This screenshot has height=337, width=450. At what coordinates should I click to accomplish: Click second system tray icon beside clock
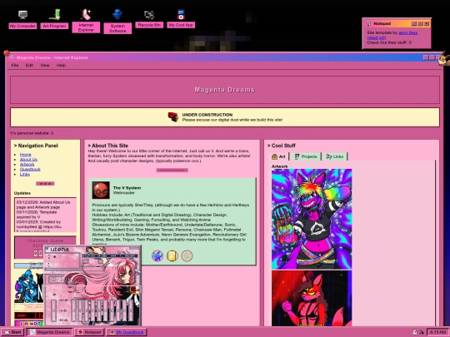coord(422,332)
